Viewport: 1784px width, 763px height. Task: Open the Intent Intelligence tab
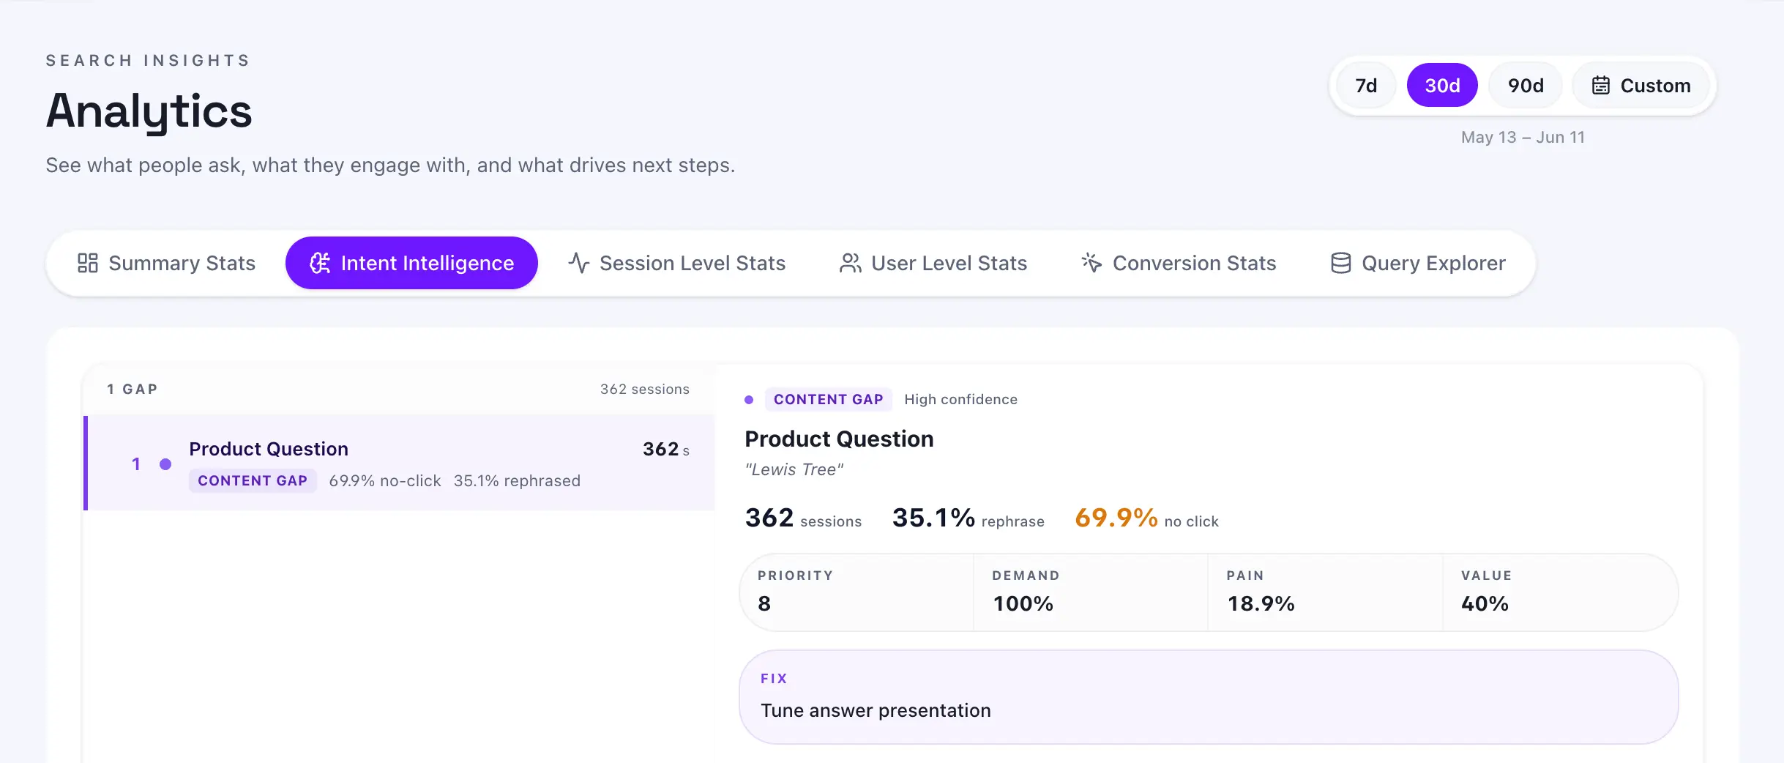click(411, 263)
